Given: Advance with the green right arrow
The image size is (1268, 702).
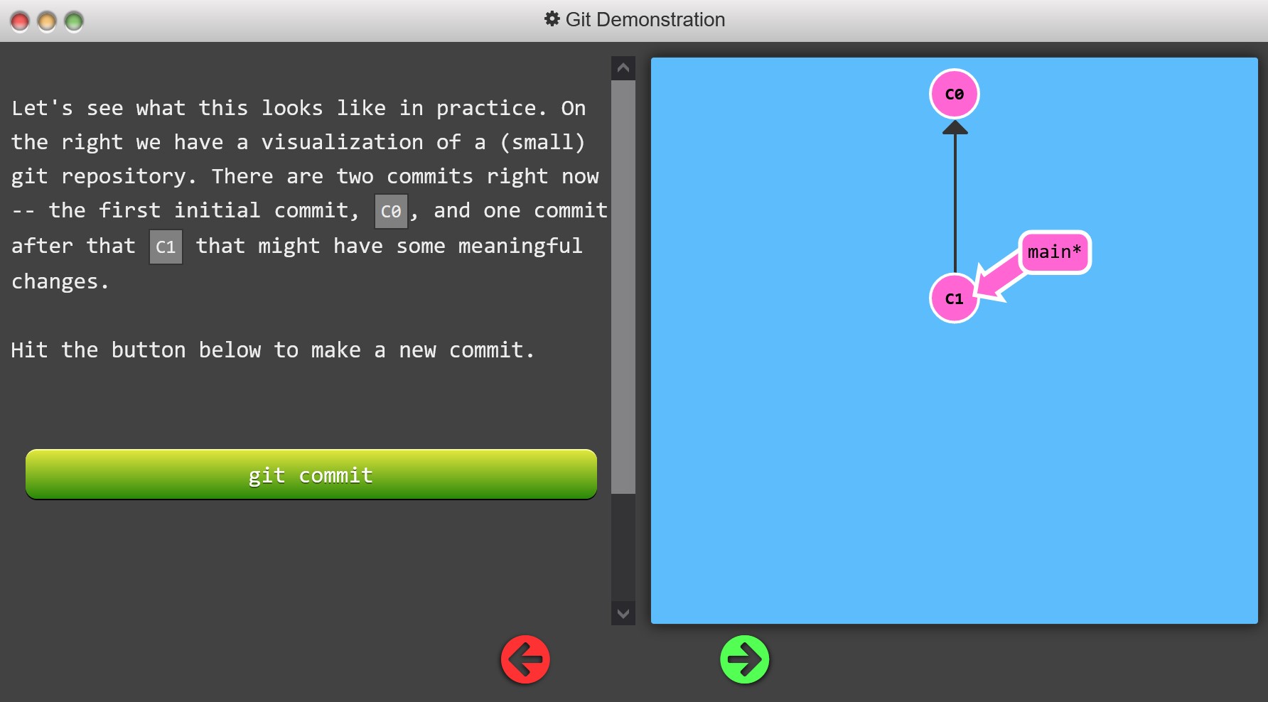Looking at the screenshot, I should [744, 659].
